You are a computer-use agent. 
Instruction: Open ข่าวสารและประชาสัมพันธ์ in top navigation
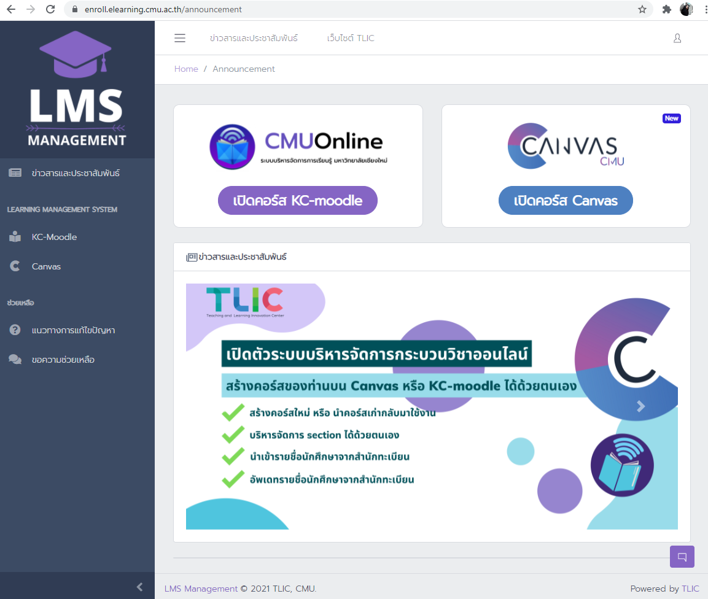[x=254, y=39]
